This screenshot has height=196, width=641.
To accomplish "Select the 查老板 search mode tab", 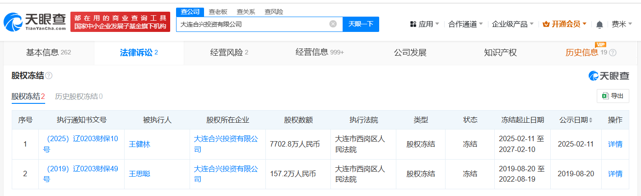I will pyautogui.click(x=218, y=12).
